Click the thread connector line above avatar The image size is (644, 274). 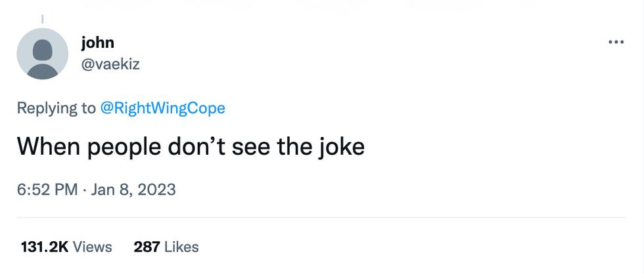coord(43,20)
